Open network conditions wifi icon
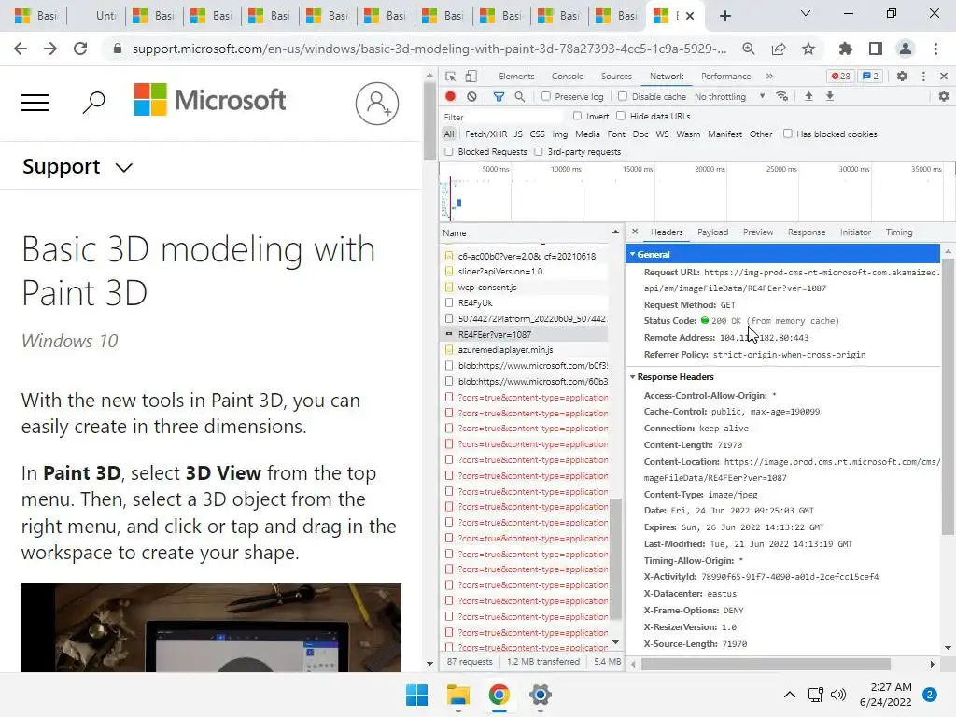The image size is (956, 717). click(781, 96)
